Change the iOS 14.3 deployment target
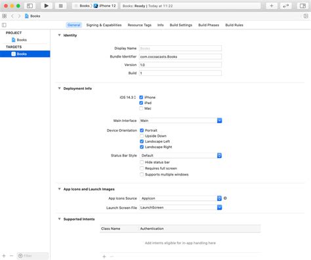 pos(128,98)
